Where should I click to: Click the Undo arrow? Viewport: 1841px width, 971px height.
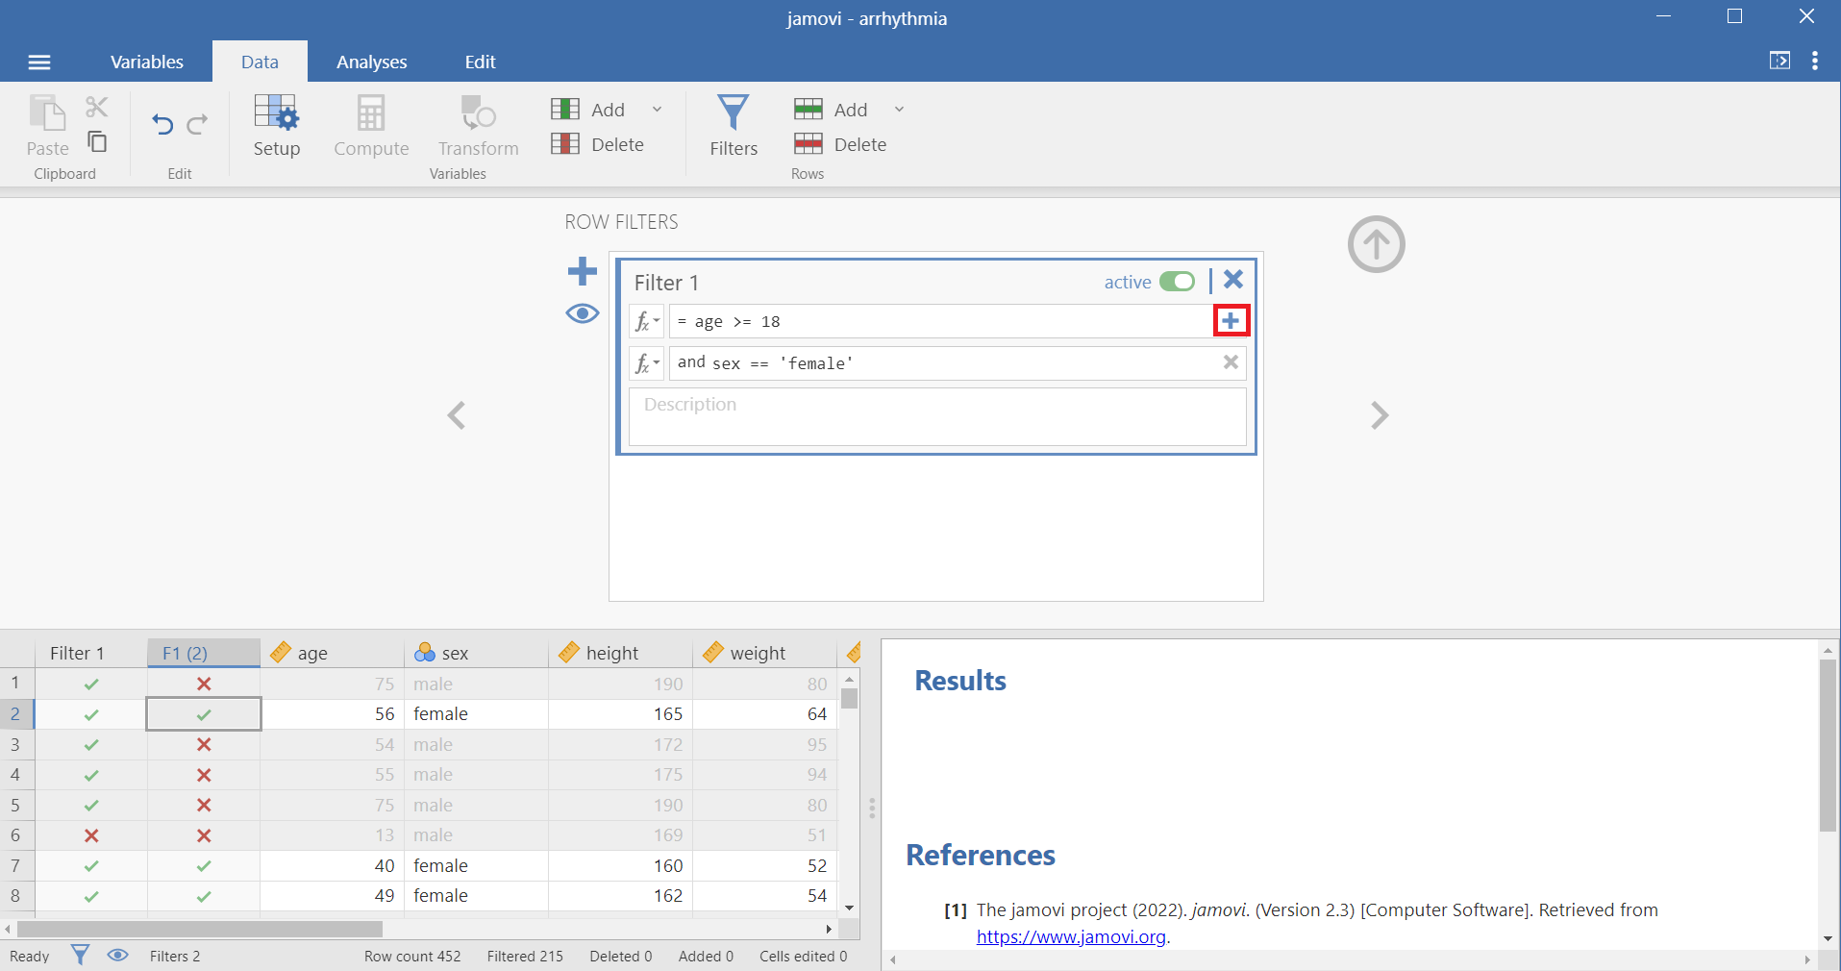tap(162, 125)
